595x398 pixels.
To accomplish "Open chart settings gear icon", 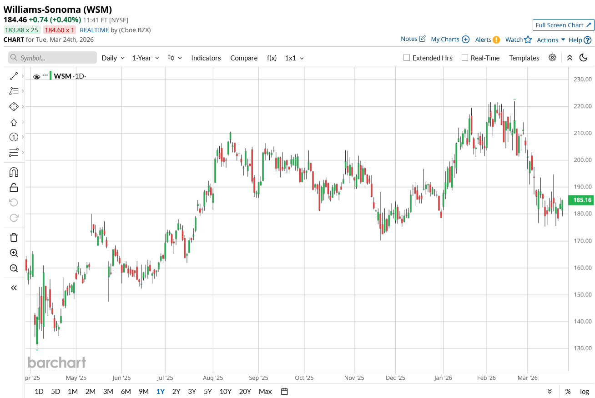I will coord(552,58).
